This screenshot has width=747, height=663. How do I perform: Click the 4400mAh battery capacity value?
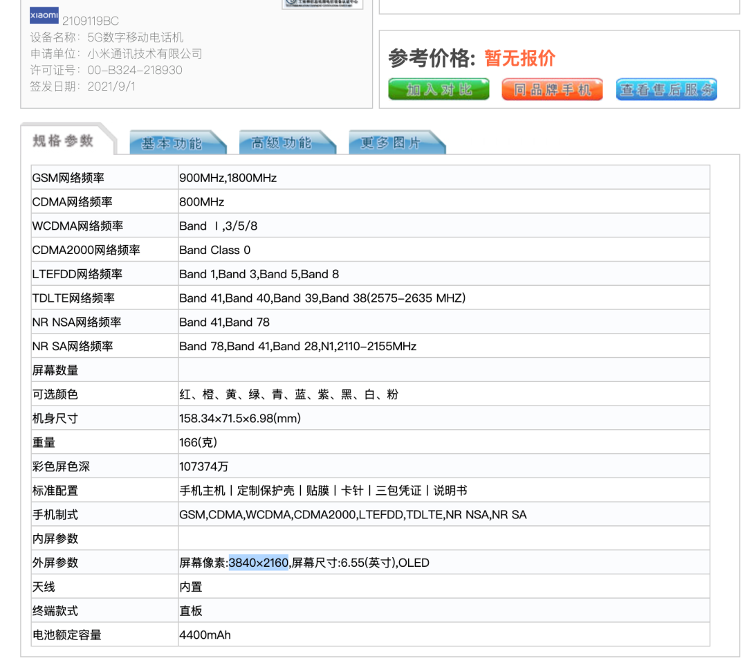click(x=205, y=635)
